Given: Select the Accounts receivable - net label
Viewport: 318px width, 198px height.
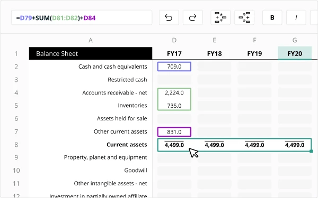Looking at the screenshot, I should pos(114,93).
